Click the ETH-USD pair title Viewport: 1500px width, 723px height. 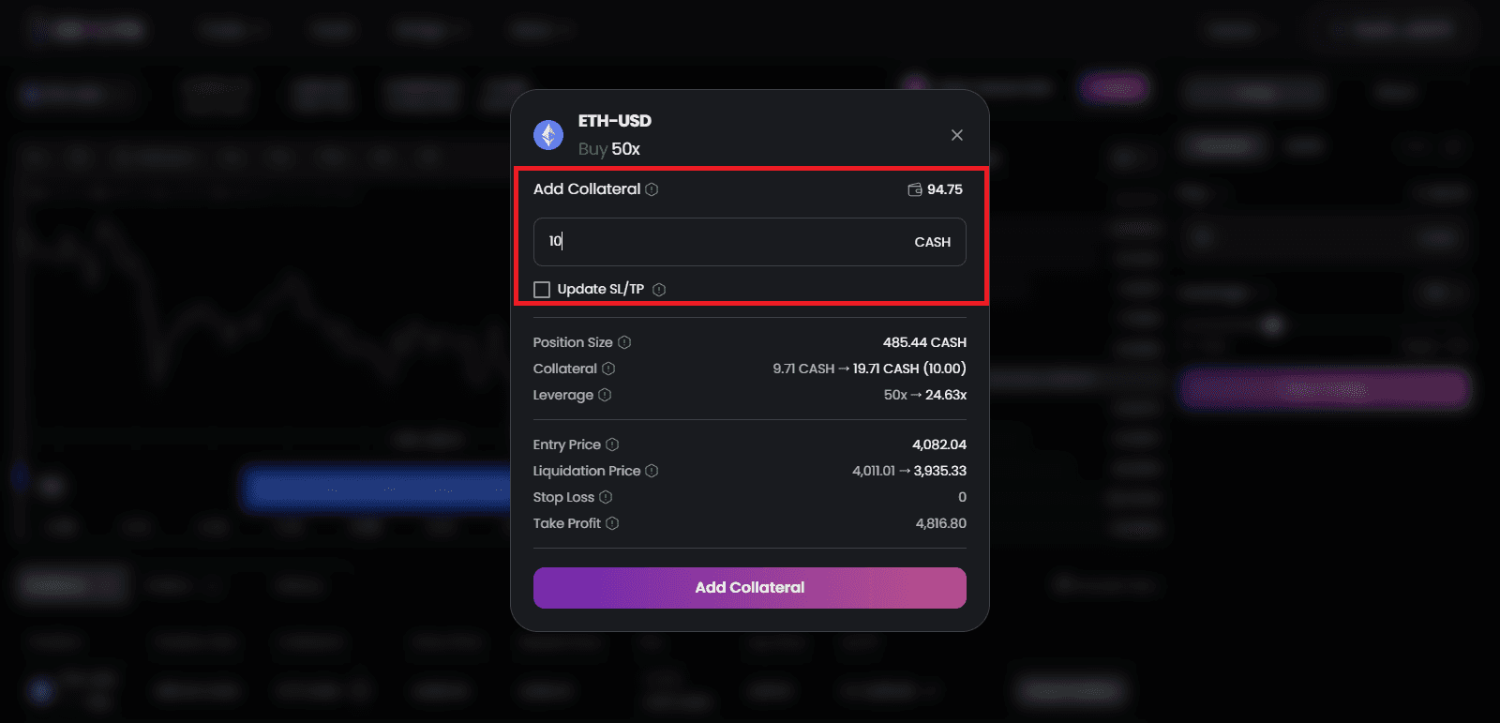tap(615, 121)
